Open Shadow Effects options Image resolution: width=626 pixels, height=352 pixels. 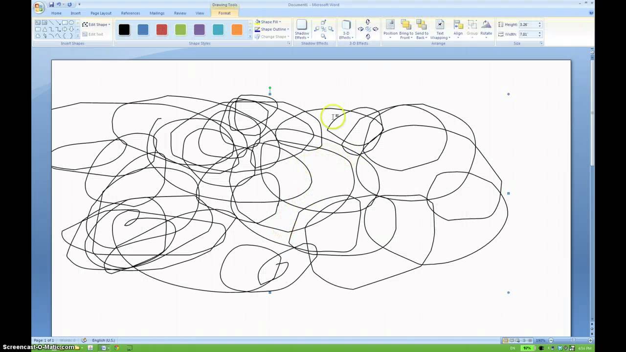[302, 29]
